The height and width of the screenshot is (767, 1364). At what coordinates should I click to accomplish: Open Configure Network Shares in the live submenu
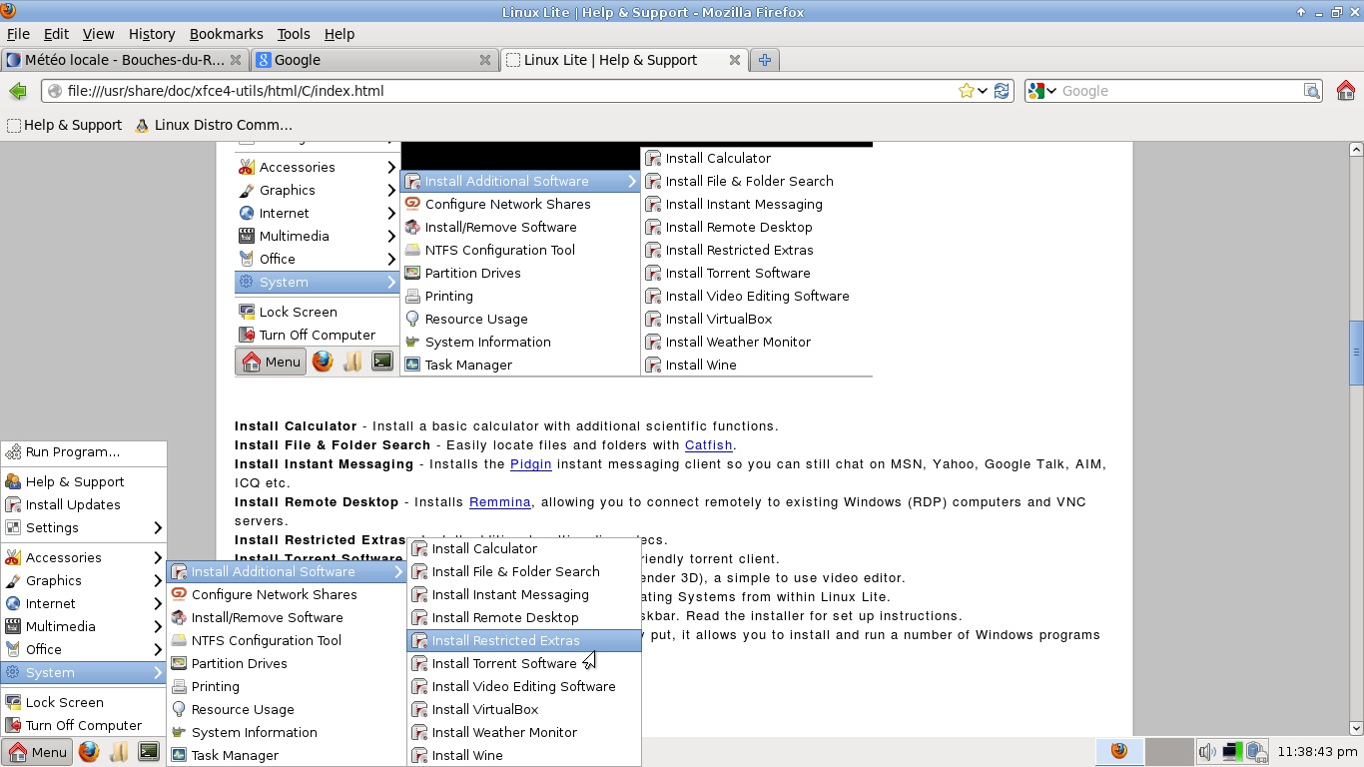287,594
